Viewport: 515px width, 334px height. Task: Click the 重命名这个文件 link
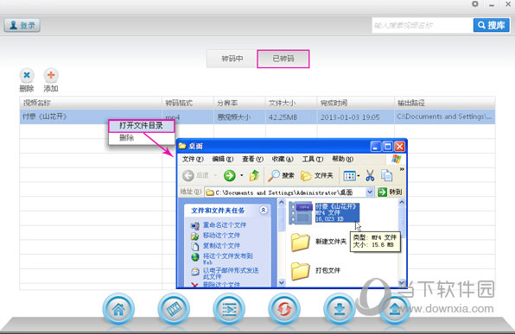[225, 225]
